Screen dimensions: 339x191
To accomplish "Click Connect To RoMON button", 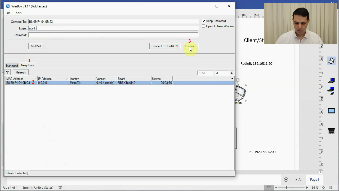I will pos(164,46).
